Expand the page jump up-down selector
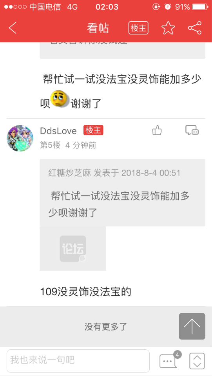212x376 pixels. tap(197, 361)
